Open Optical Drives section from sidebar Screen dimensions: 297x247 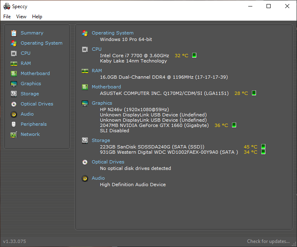point(37,104)
